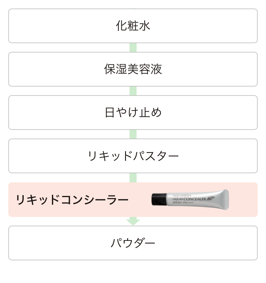Click the green connector below the リキッドパスター box

pos(133,178)
